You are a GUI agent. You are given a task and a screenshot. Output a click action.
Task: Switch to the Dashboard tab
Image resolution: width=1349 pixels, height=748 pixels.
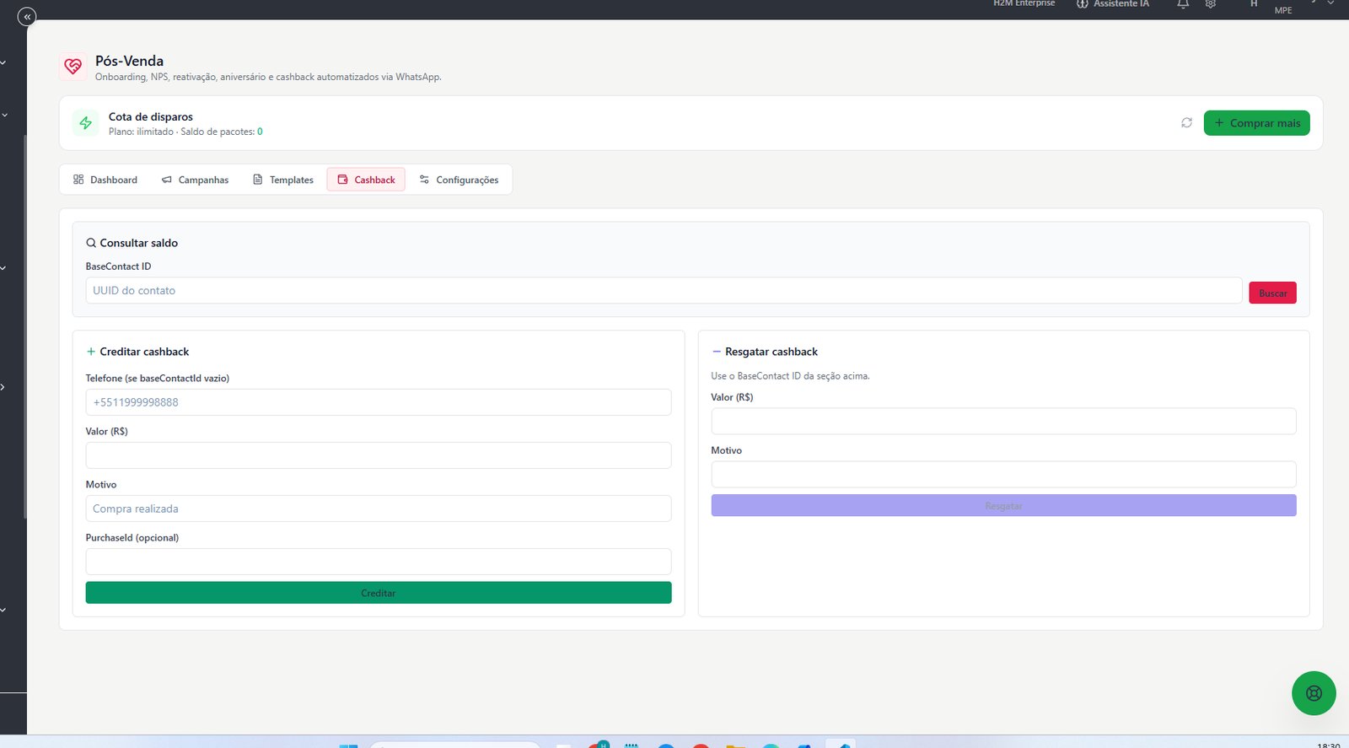point(105,180)
